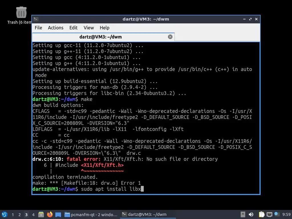Switch to the pcmanfm-qt taskbar entry
Screen dimensions: 292x219
(x=91, y=214)
